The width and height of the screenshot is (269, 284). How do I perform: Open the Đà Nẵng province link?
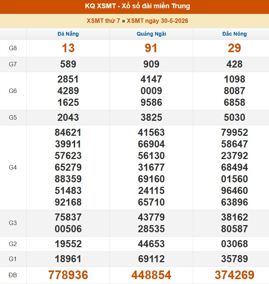68,34
